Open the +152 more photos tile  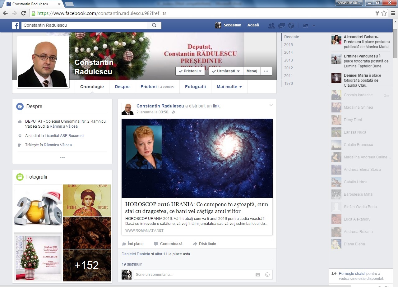[x=87, y=265]
